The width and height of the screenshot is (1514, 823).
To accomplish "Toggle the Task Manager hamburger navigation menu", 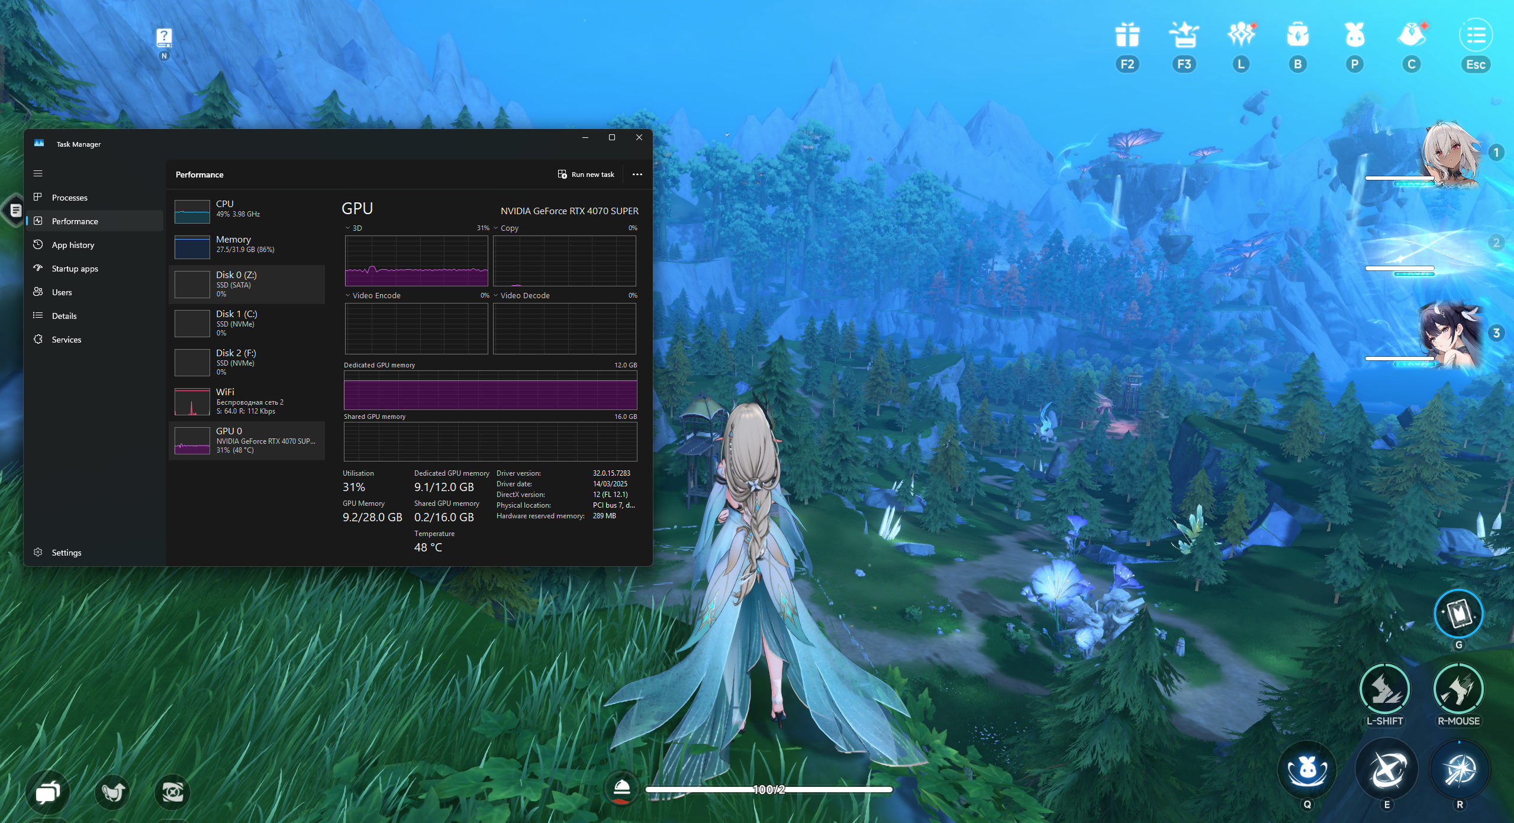I will pyautogui.click(x=38, y=174).
